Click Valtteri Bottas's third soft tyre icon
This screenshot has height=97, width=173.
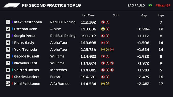click(112, 70)
